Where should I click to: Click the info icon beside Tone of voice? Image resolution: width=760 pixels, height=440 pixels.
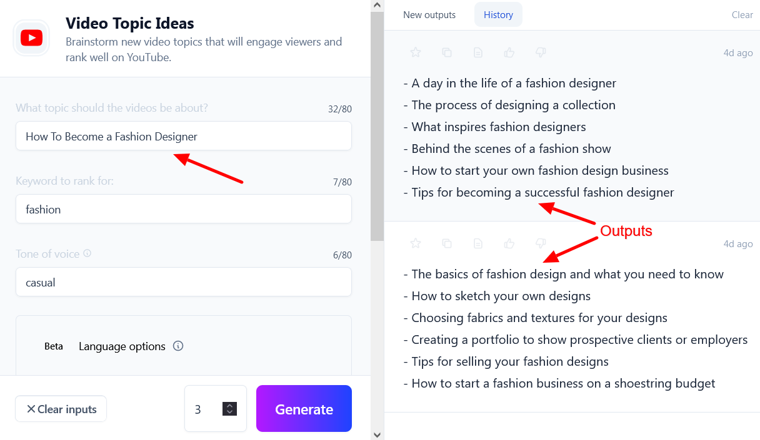pos(87,253)
